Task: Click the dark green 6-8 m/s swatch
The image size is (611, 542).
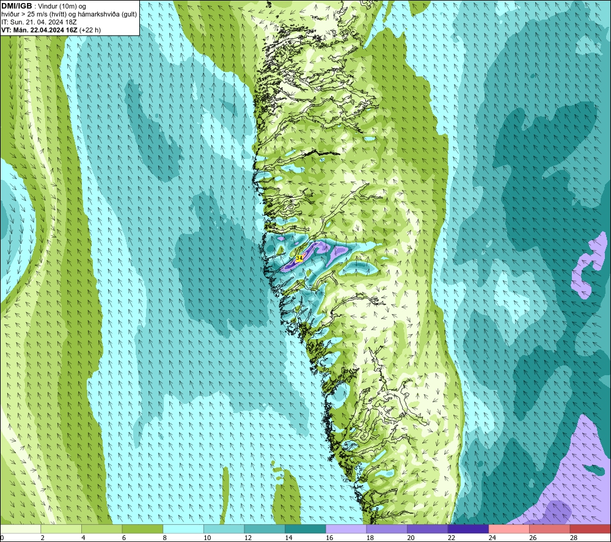Action: (x=142, y=529)
